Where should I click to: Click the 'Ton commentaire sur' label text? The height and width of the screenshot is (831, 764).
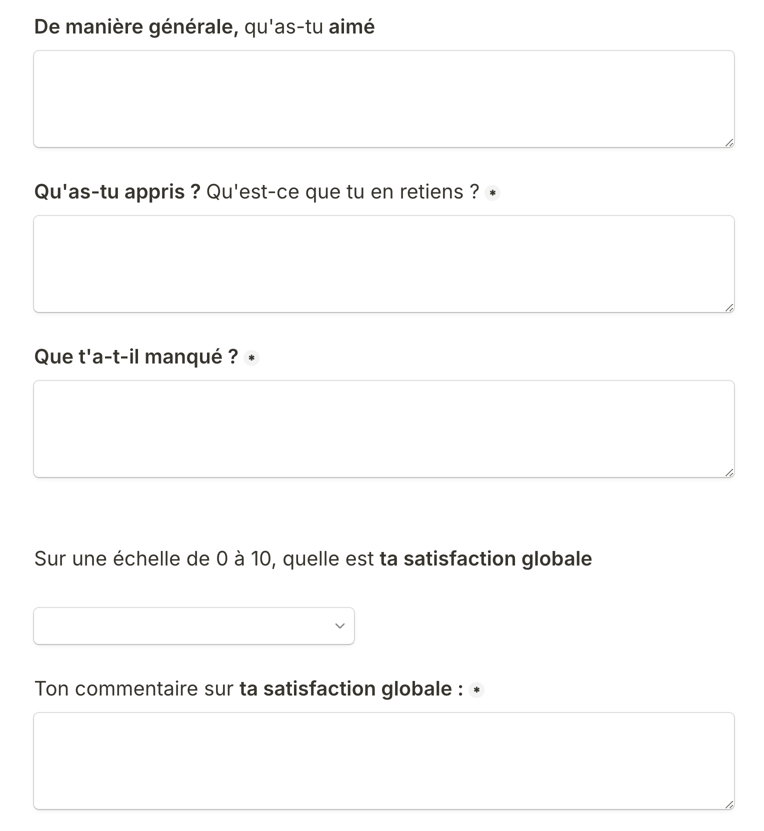(134, 689)
